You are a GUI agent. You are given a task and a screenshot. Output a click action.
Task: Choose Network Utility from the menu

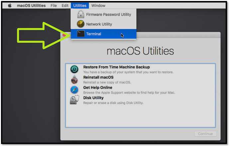(x=104, y=24)
